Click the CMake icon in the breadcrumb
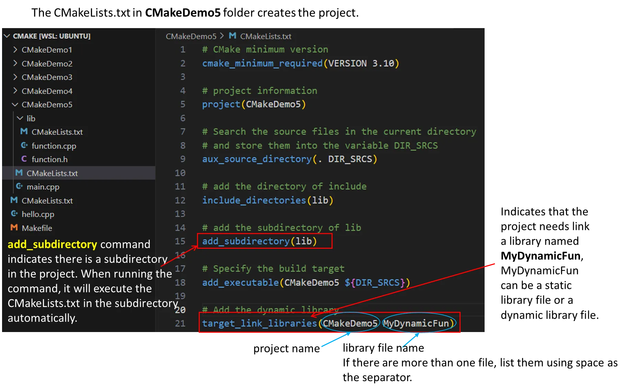Screen dimensions: 638x392 click(232, 36)
